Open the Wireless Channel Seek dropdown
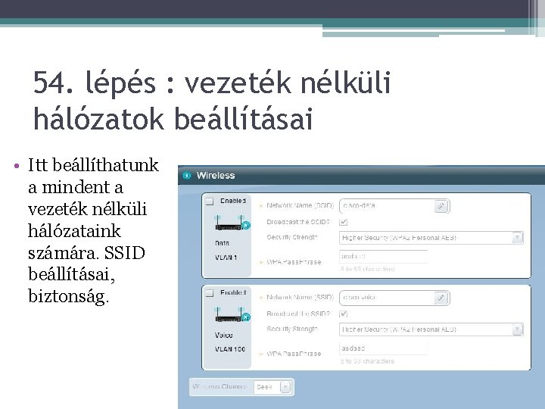545x409 pixels. point(285,387)
